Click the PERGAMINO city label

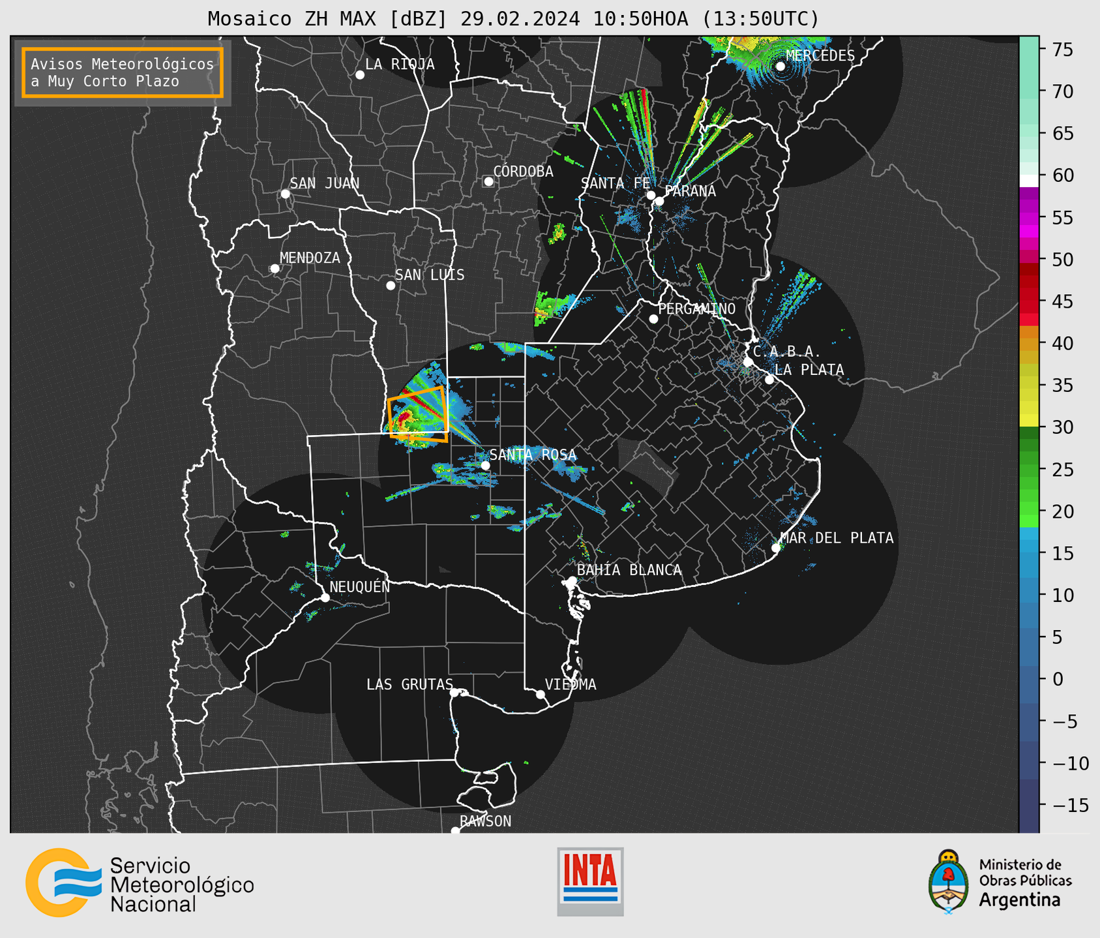(697, 309)
